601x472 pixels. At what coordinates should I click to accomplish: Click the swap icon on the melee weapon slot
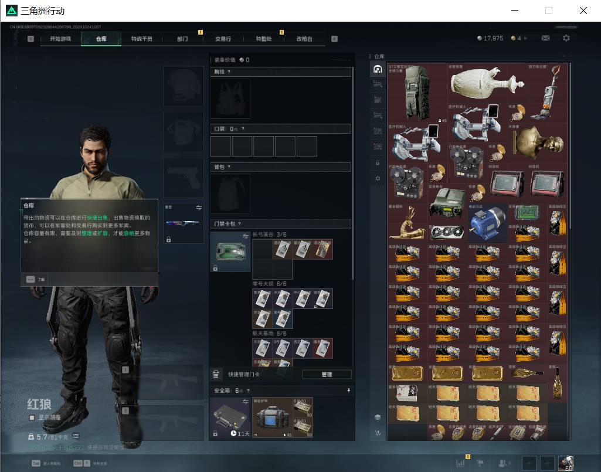[x=199, y=208]
